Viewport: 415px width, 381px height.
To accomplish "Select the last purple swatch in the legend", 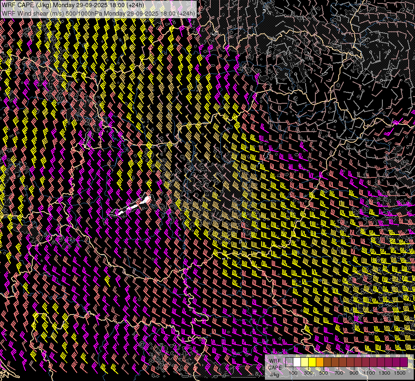I will point(404,362).
